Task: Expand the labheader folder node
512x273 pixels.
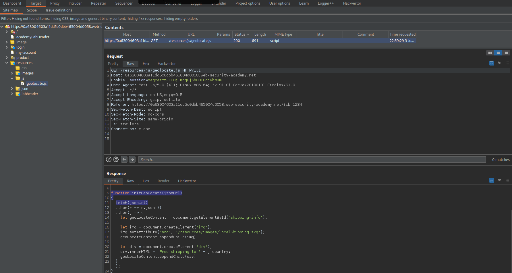Action: [12, 94]
